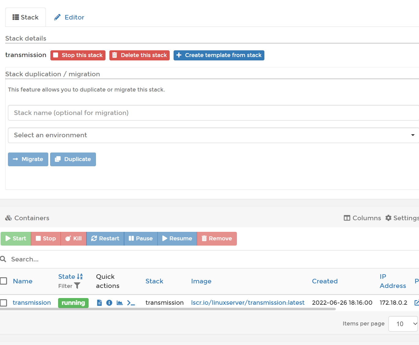Sort by the Name column header
The height and width of the screenshot is (345, 419).
tap(23, 281)
